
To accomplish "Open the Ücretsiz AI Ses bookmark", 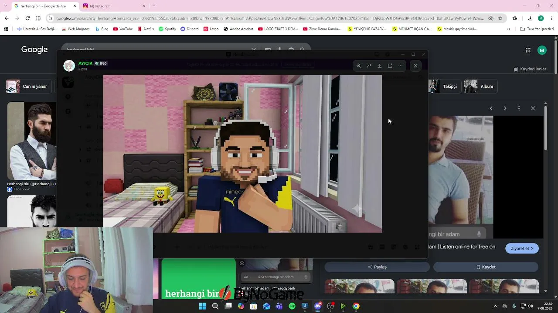I will [37, 29].
